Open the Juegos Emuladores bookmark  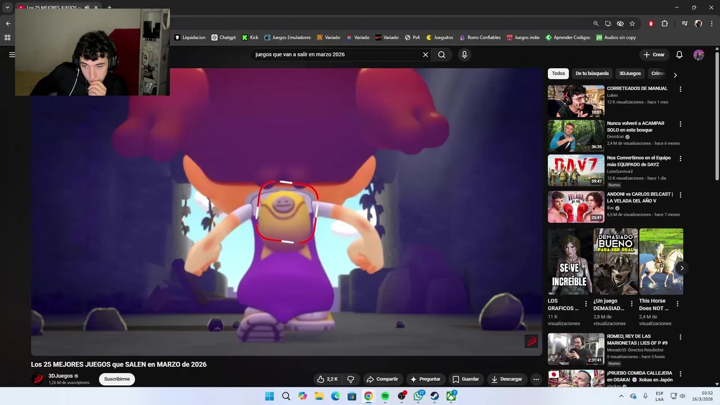(287, 38)
